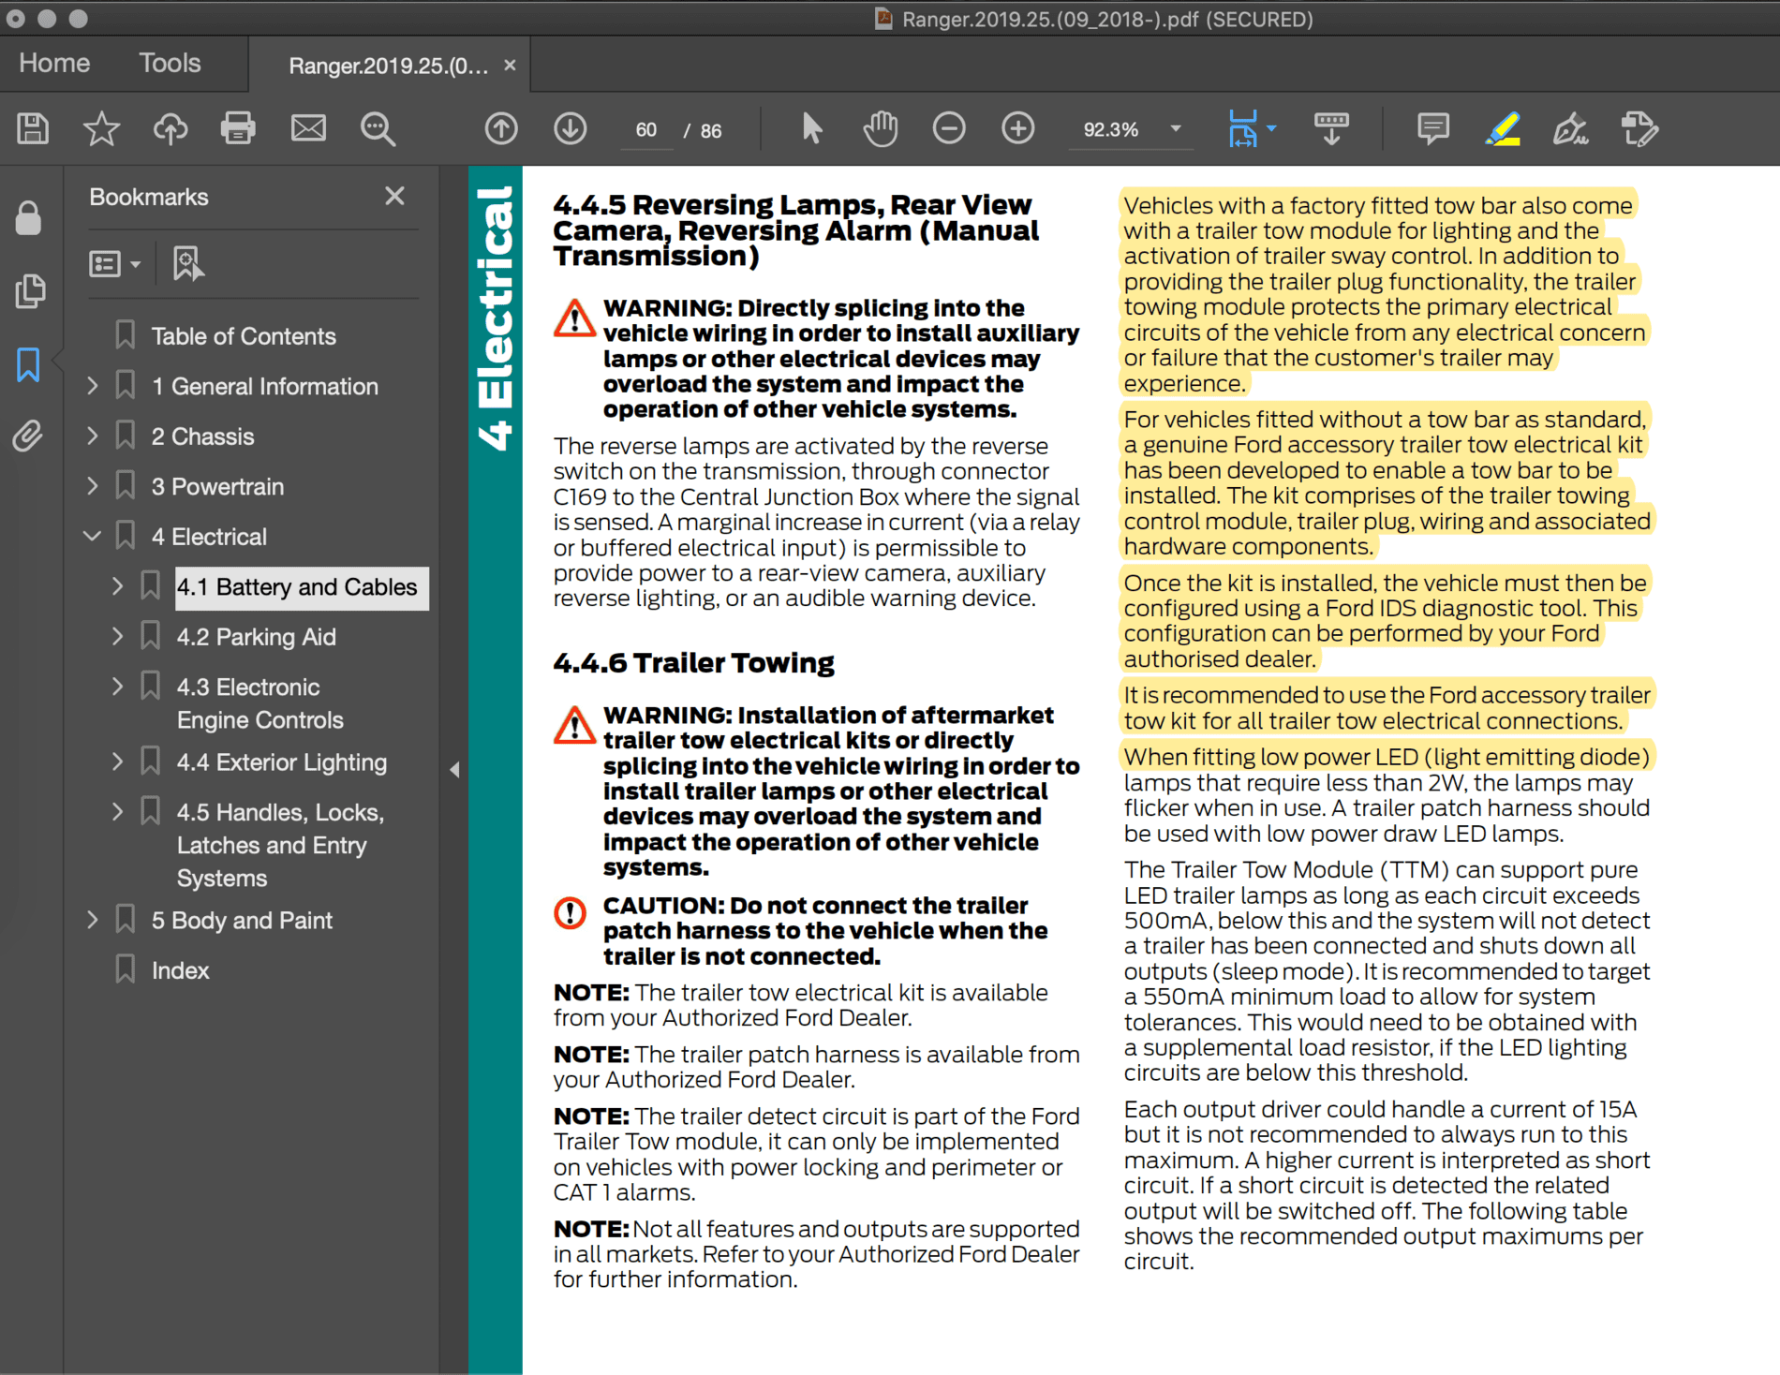Send file by email envelope icon
The height and width of the screenshot is (1375, 1780).
pyautogui.click(x=308, y=128)
